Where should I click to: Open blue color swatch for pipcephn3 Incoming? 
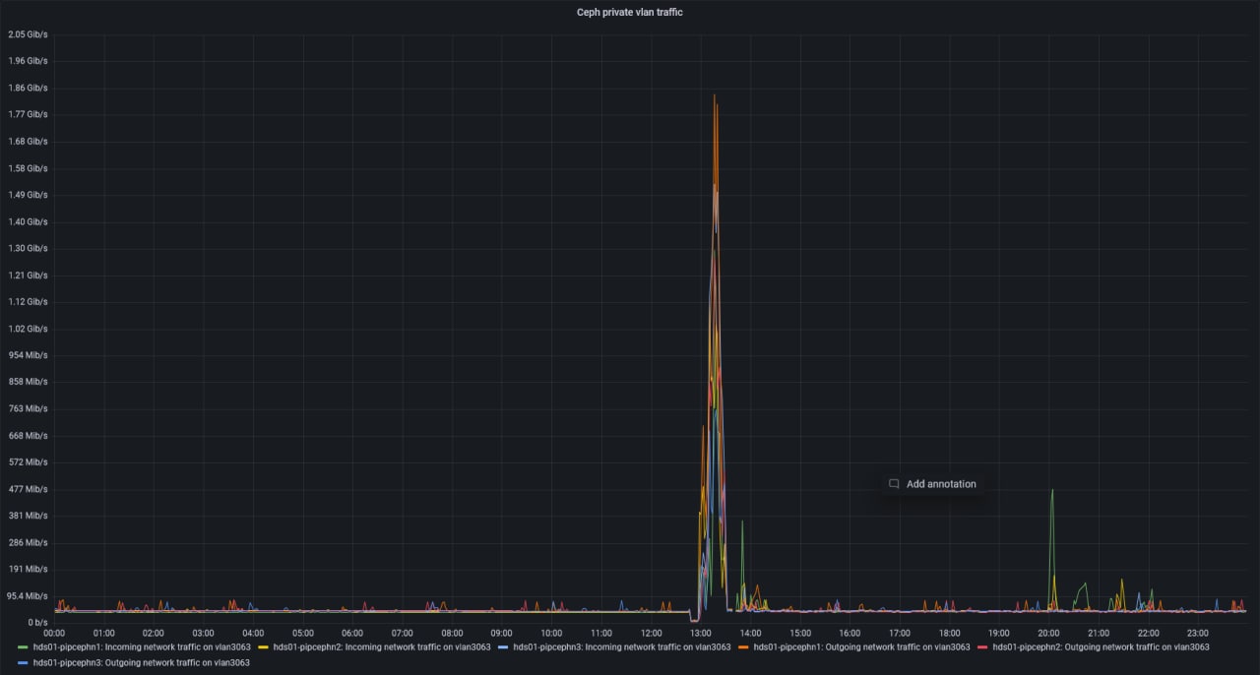coord(503,647)
